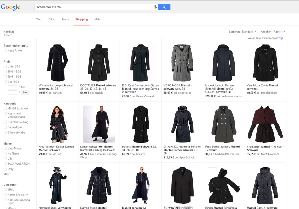This screenshot has width=299, height=209.
Task: Open the Kinder-Mantel Schleifen image
Action: [224, 185]
